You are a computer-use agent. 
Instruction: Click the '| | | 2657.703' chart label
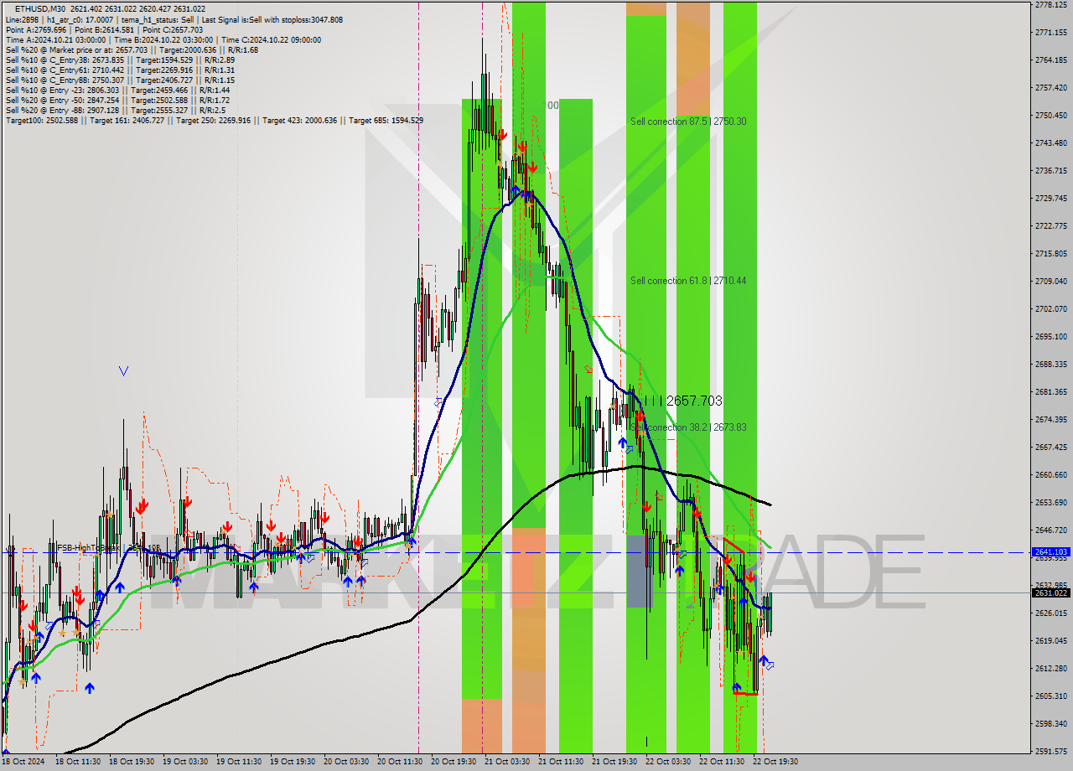682,401
